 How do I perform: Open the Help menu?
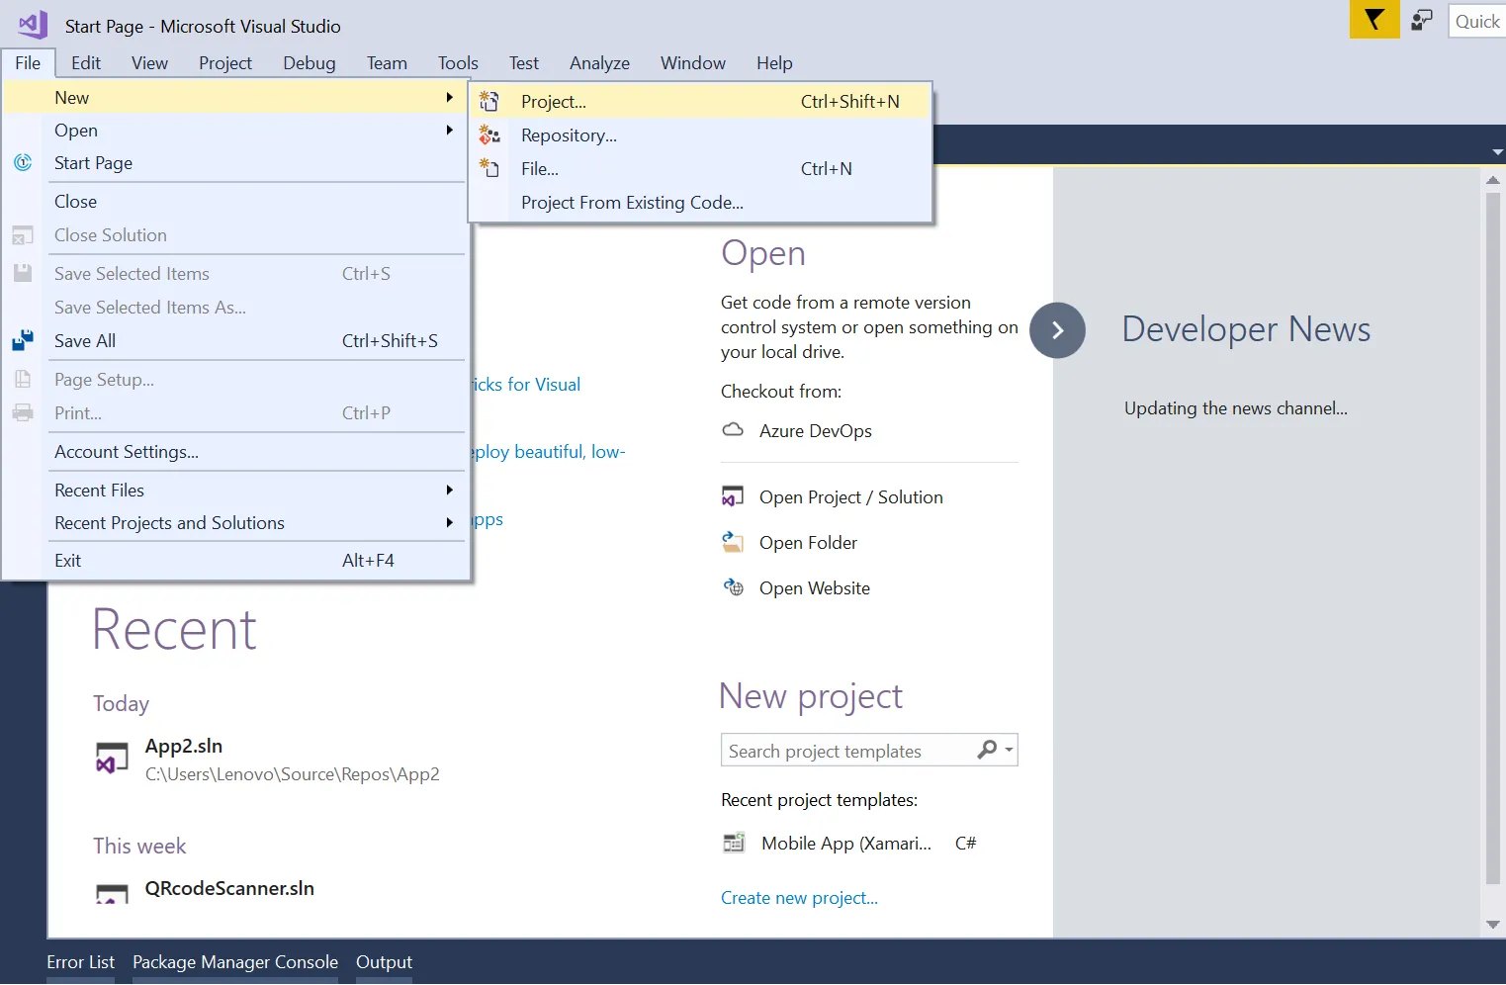[774, 62]
